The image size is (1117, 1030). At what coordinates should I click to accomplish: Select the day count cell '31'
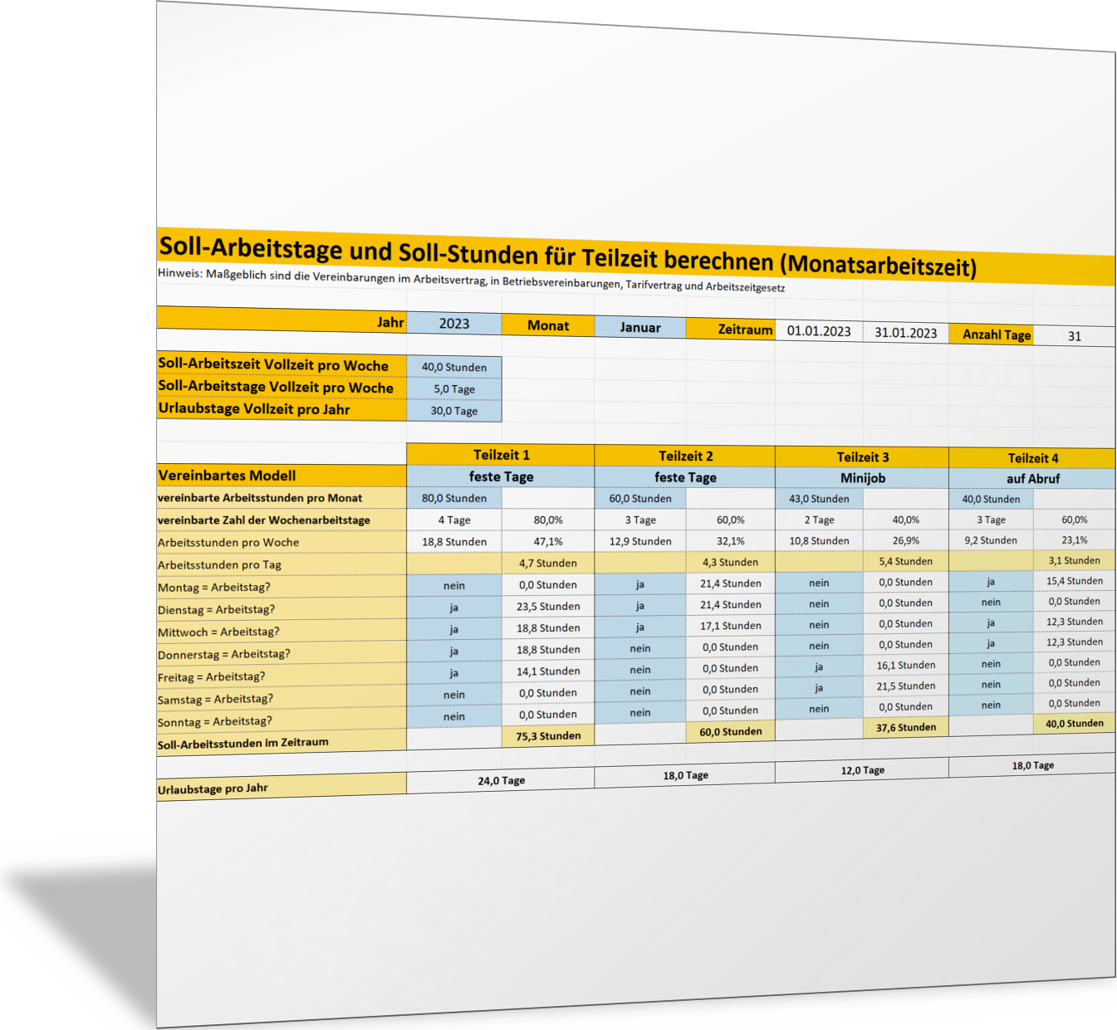[x=1075, y=336]
